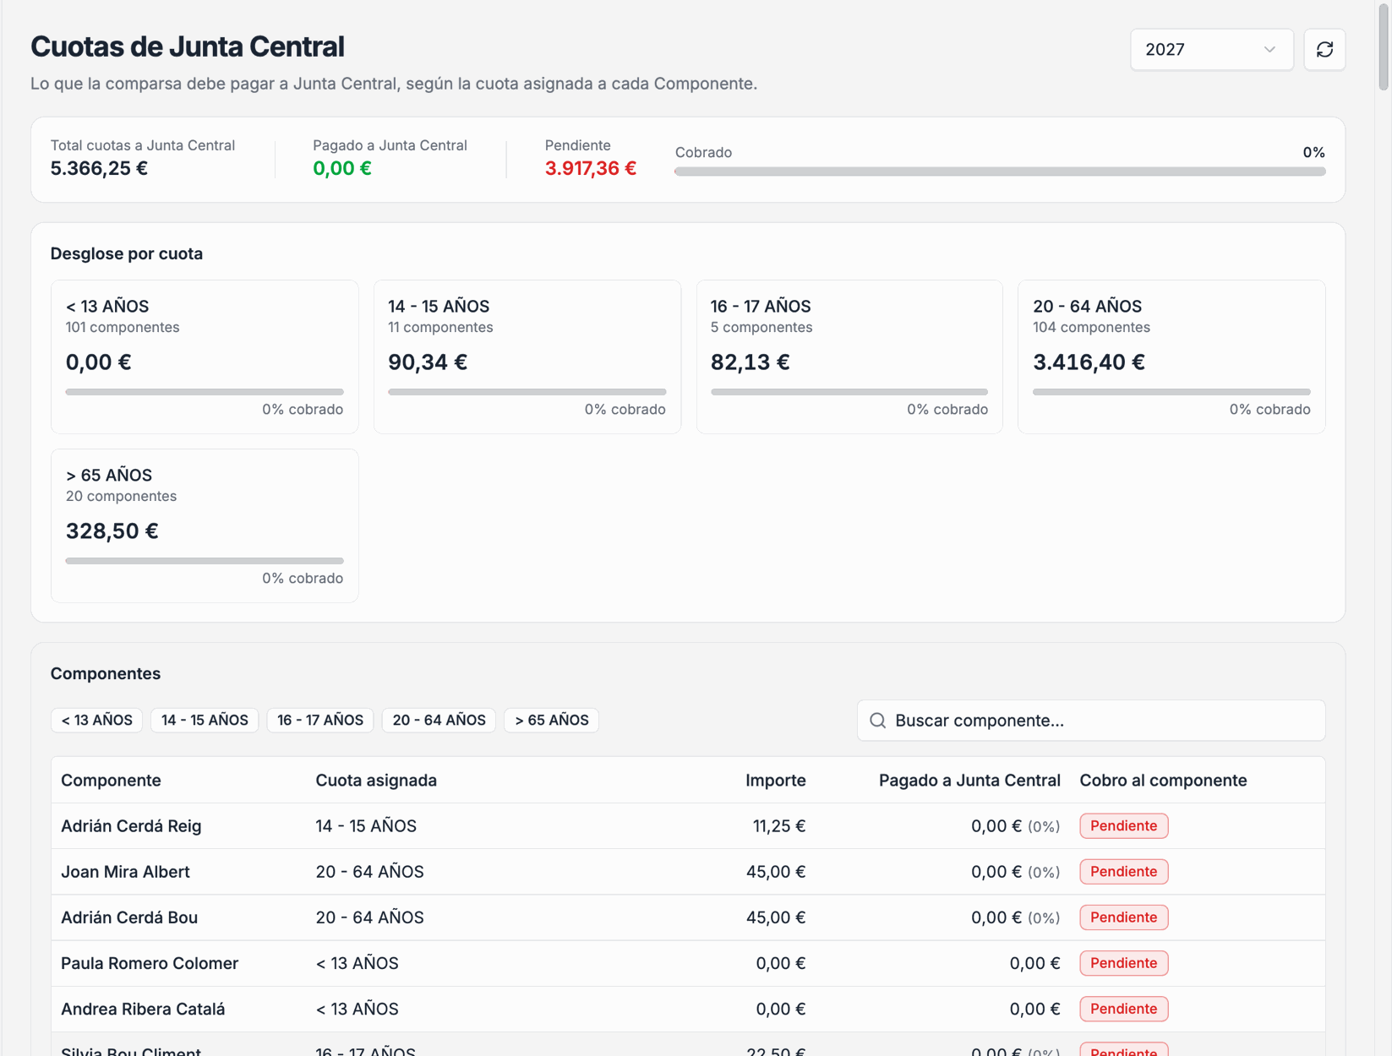
Task: Click Pendiente badge for Paula Romero Colomer
Action: pos(1123,963)
